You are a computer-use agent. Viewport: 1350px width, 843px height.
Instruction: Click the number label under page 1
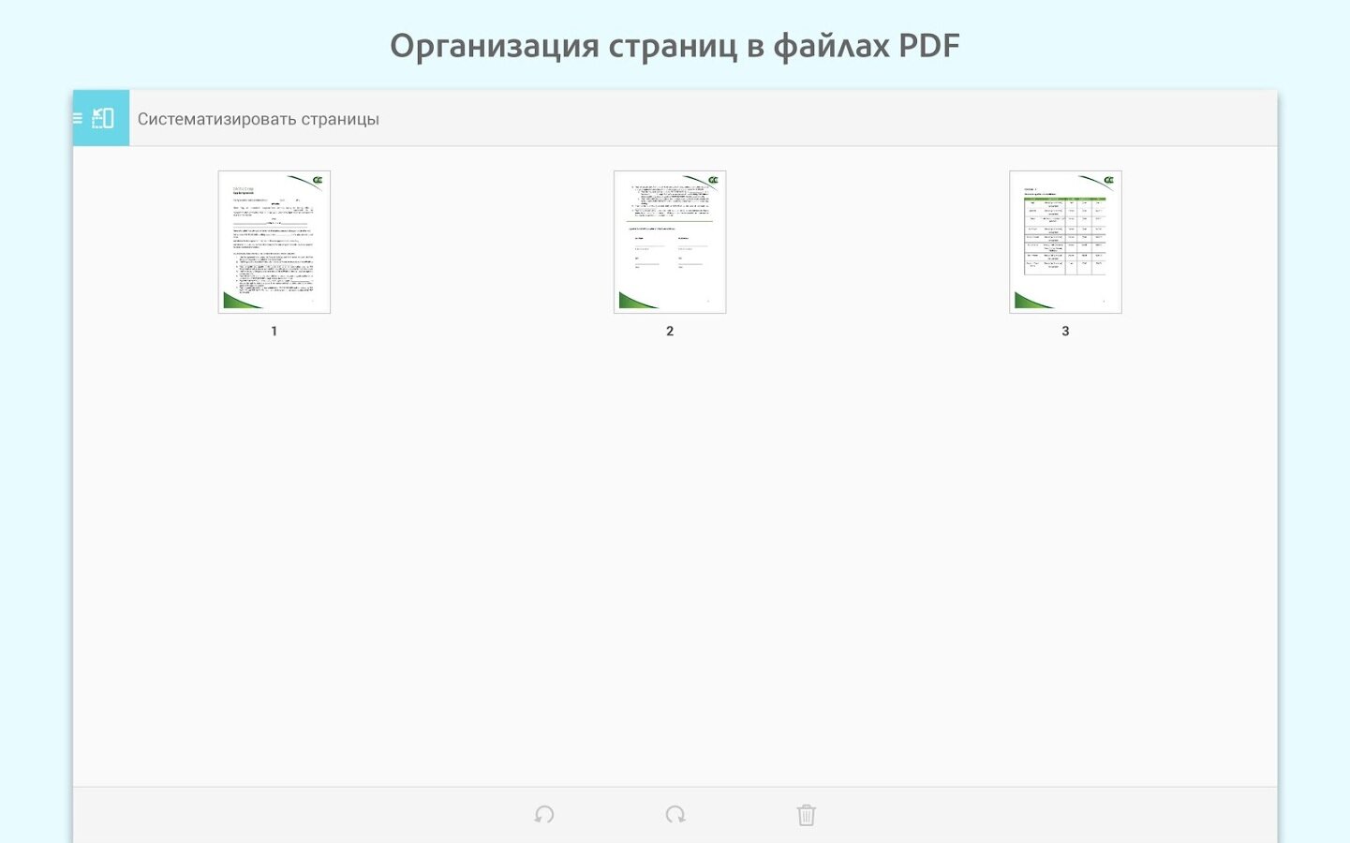point(274,332)
